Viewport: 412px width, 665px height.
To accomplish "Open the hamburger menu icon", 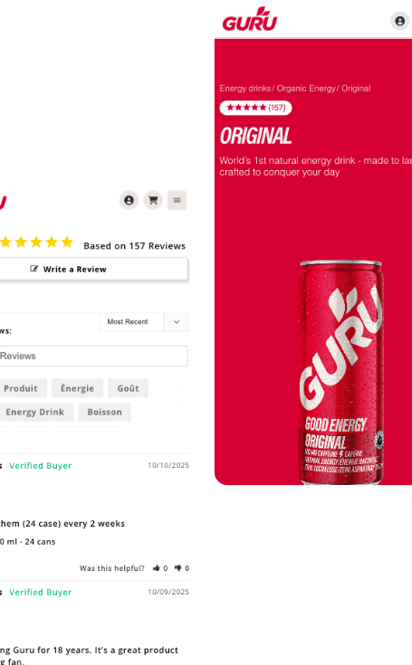I will point(177,200).
